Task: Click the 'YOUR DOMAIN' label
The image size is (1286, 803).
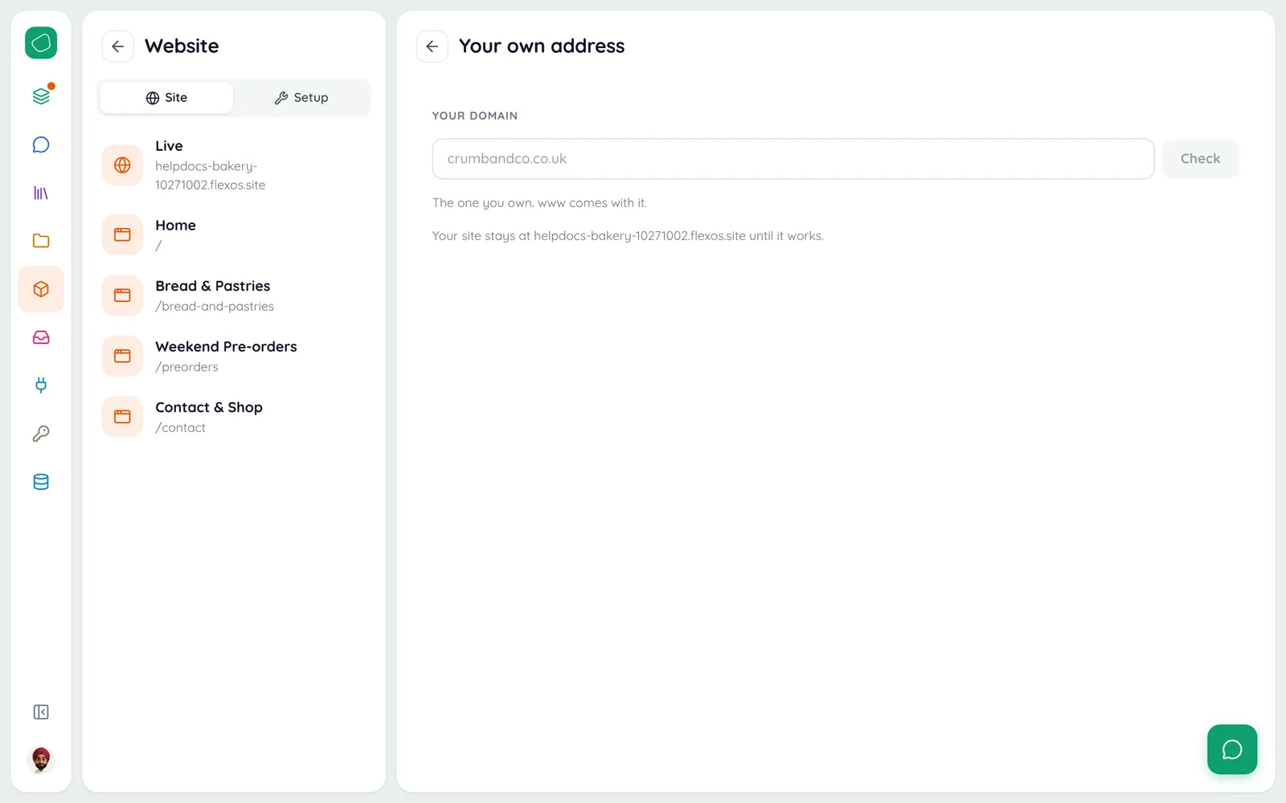Action: coord(475,116)
